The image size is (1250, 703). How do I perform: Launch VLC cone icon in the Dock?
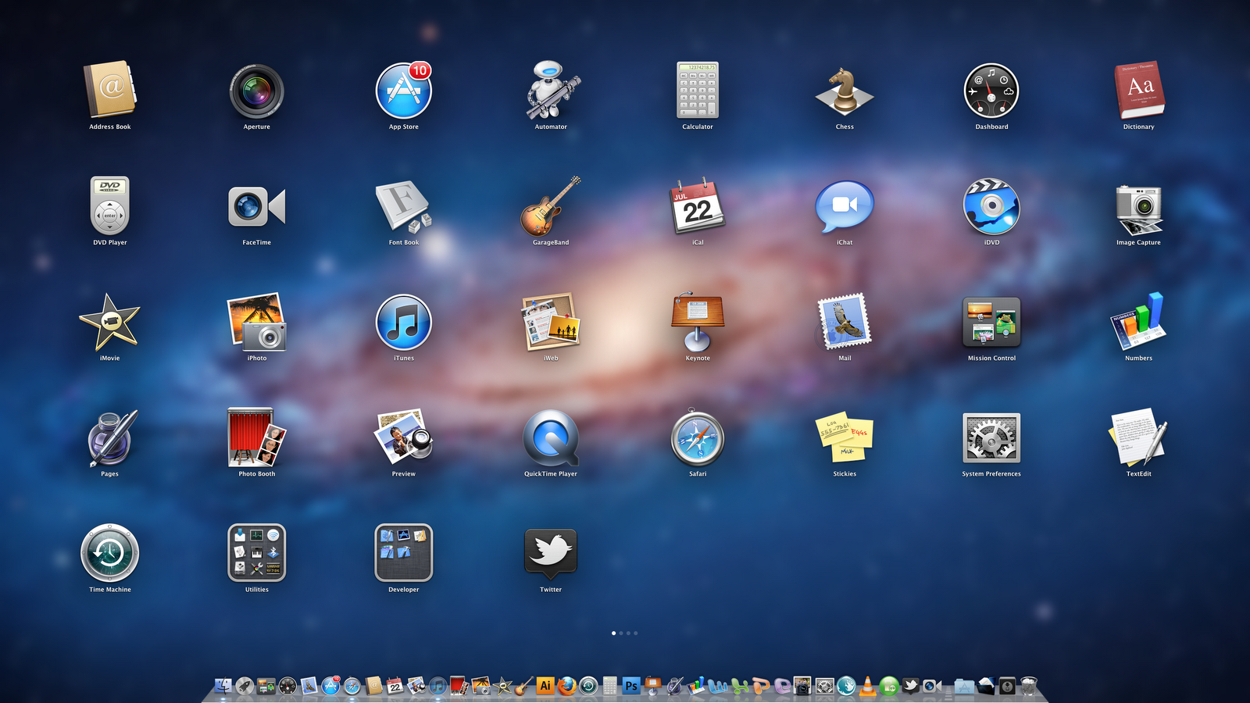click(x=867, y=686)
